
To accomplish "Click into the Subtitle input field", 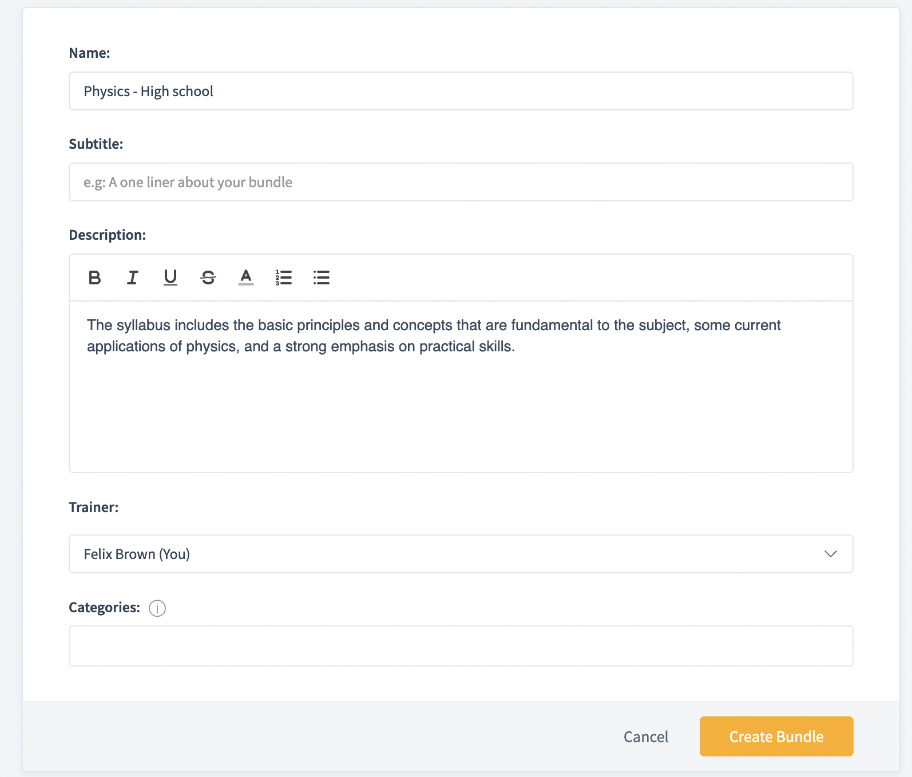I will [x=461, y=182].
